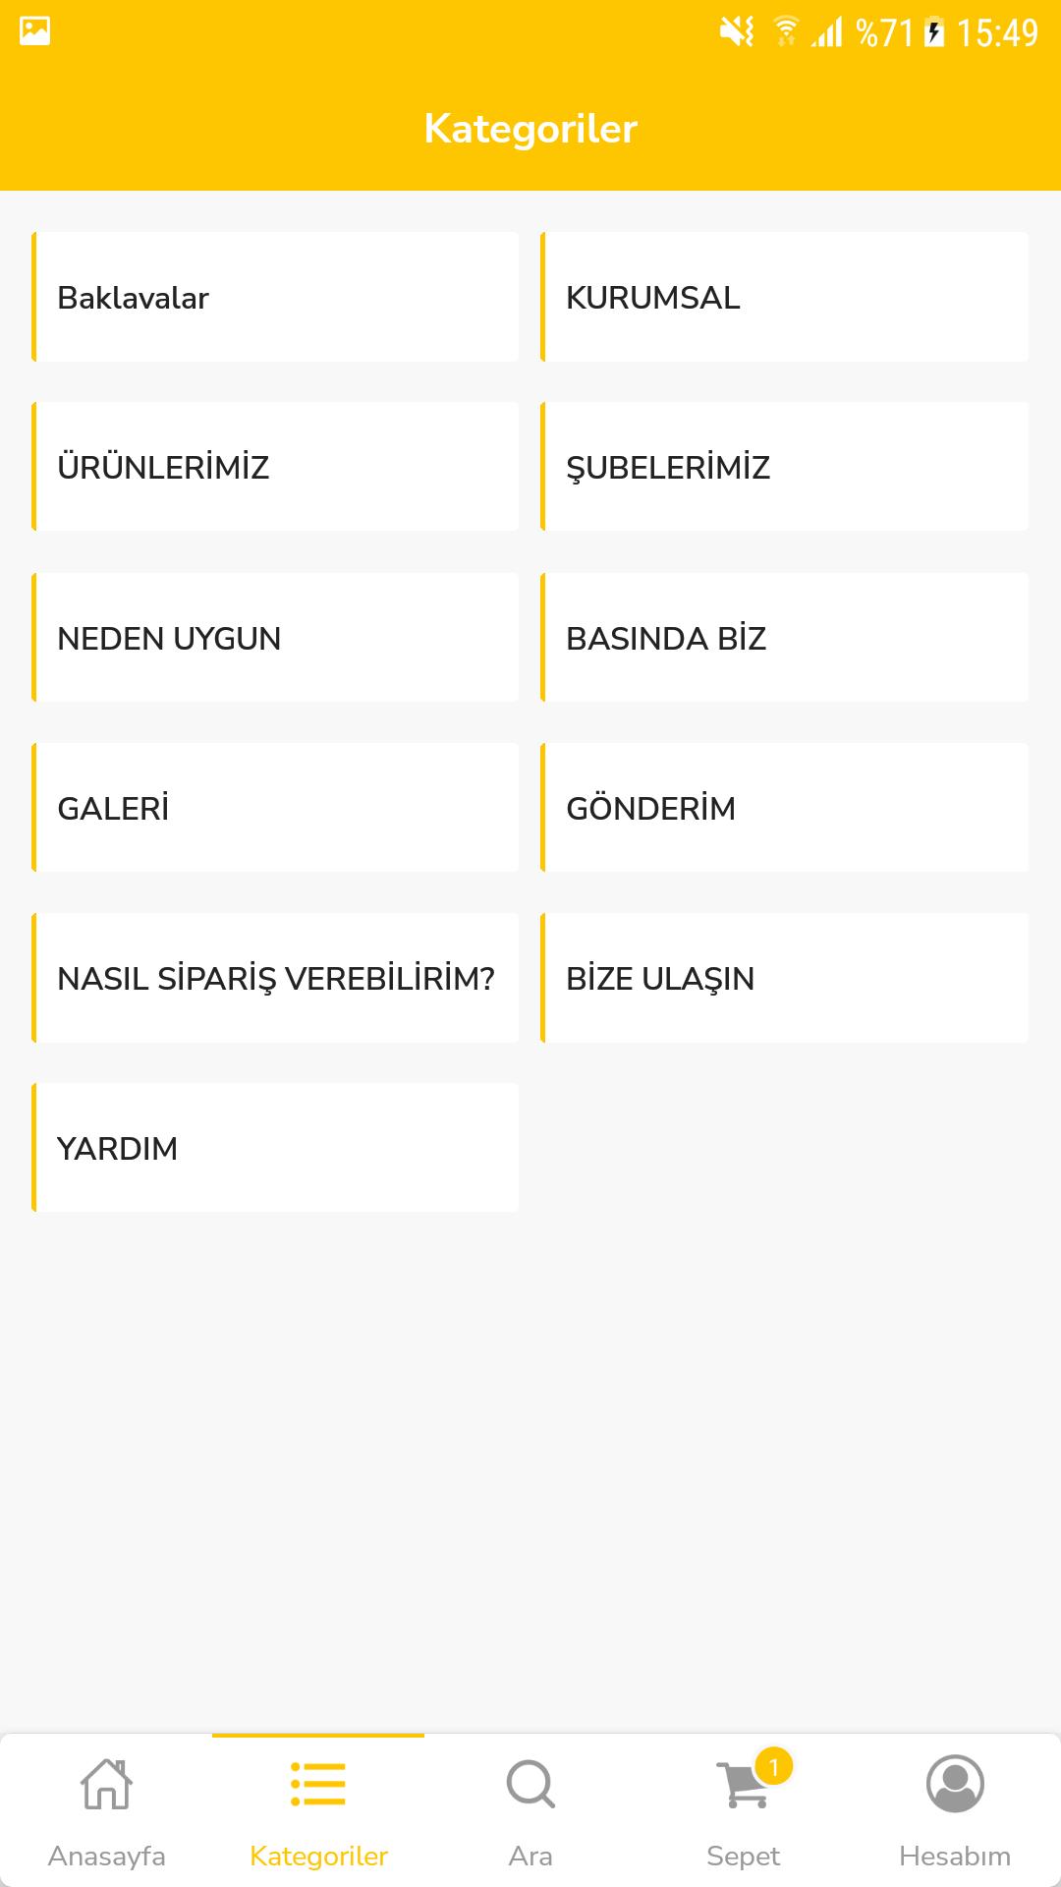This screenshot has height=1887, width=1061.
Task: Open the Baklavalar category
Action: [x=275, y=297]
